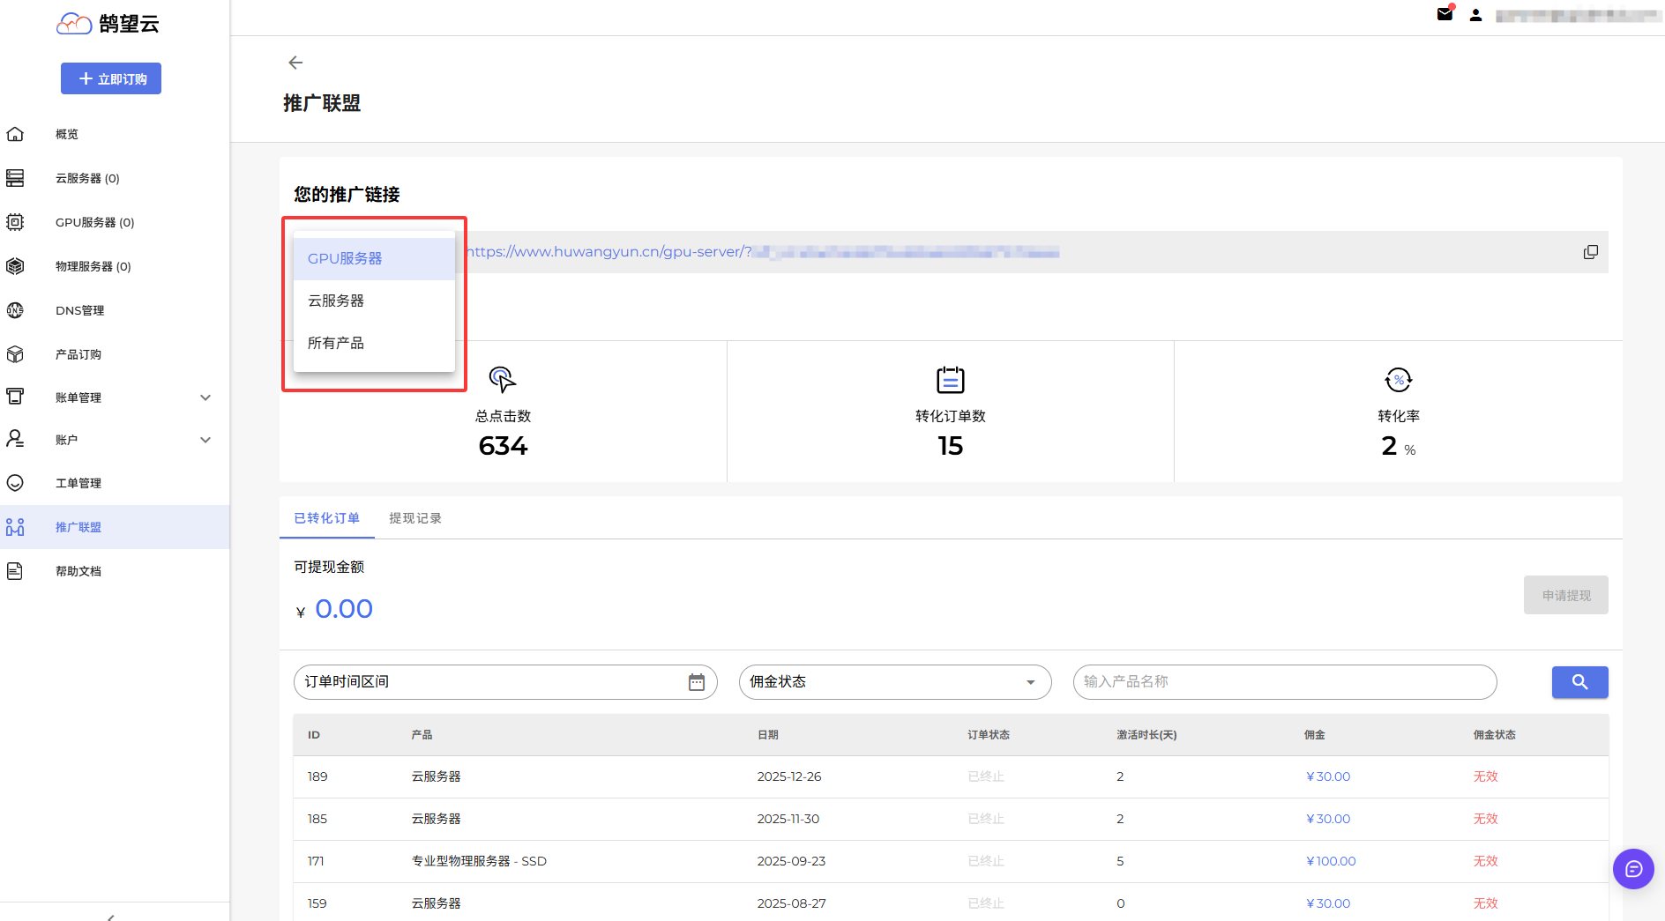Click the blue search magnifier button

click(x=1579, y=682)
